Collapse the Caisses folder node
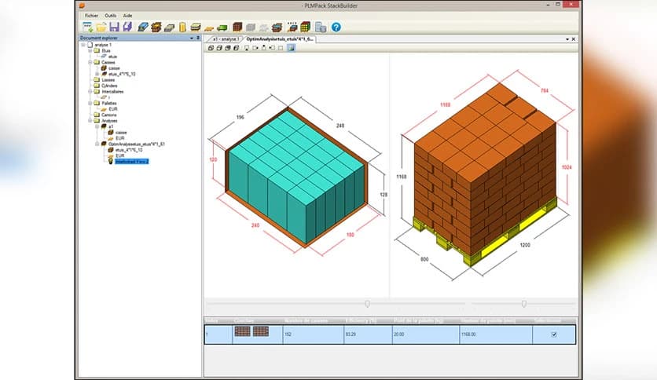Viewport: 657px width, 380px height. pyautogui.click(x=89, y=62)
